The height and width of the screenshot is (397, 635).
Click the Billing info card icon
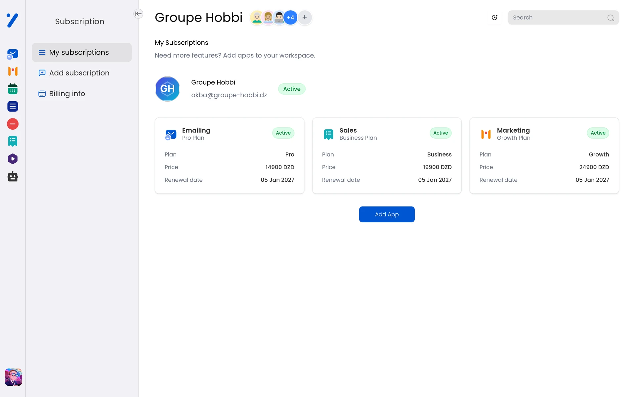(x=42, y=94)
